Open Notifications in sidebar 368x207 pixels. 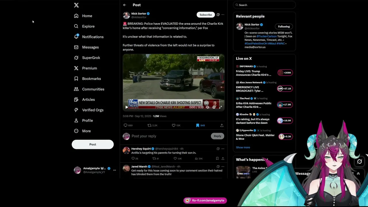[x=89, y=37]
